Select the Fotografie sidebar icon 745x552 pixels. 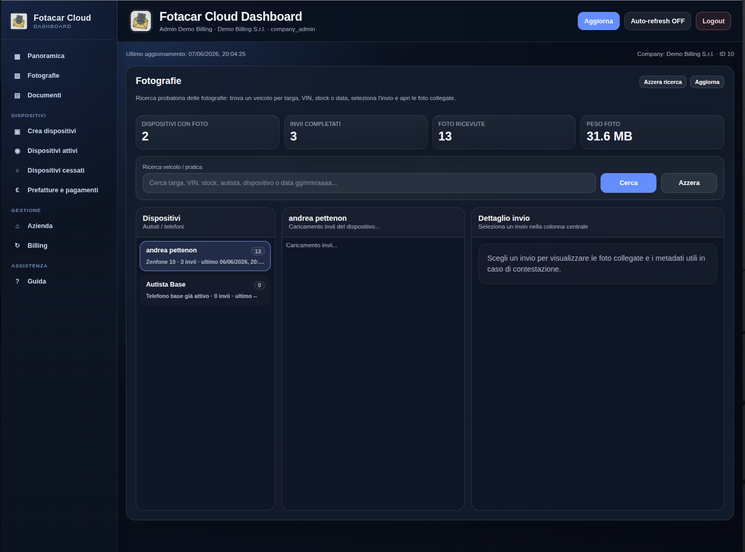click(17, 76)
